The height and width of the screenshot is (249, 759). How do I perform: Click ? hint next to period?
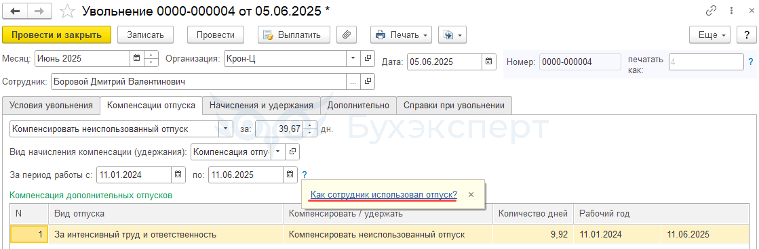304,175
